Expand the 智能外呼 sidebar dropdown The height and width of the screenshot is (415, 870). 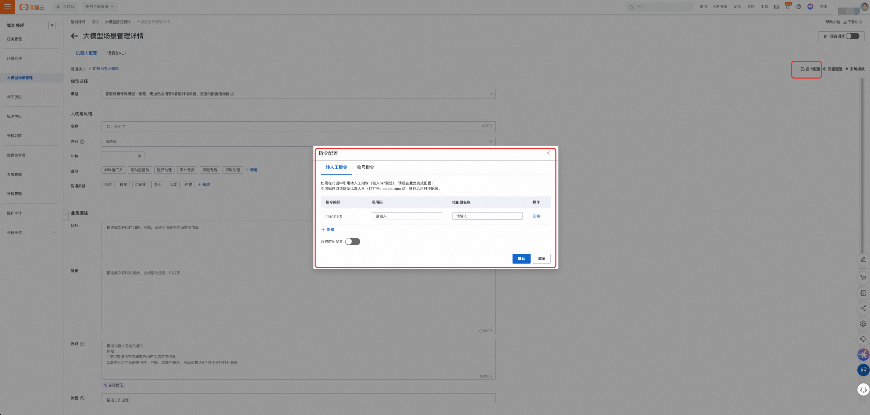52,26
